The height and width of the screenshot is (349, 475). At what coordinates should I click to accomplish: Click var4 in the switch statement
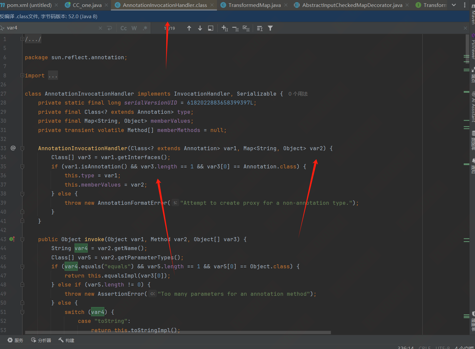click(x=98, y=312)
